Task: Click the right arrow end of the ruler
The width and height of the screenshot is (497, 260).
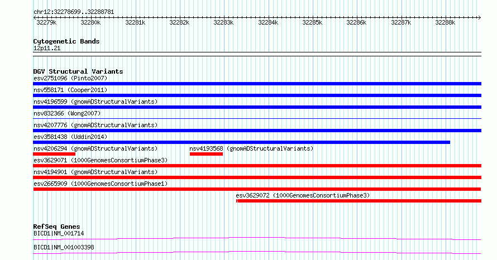Action: pyautogui.click(x=479, y=17)
